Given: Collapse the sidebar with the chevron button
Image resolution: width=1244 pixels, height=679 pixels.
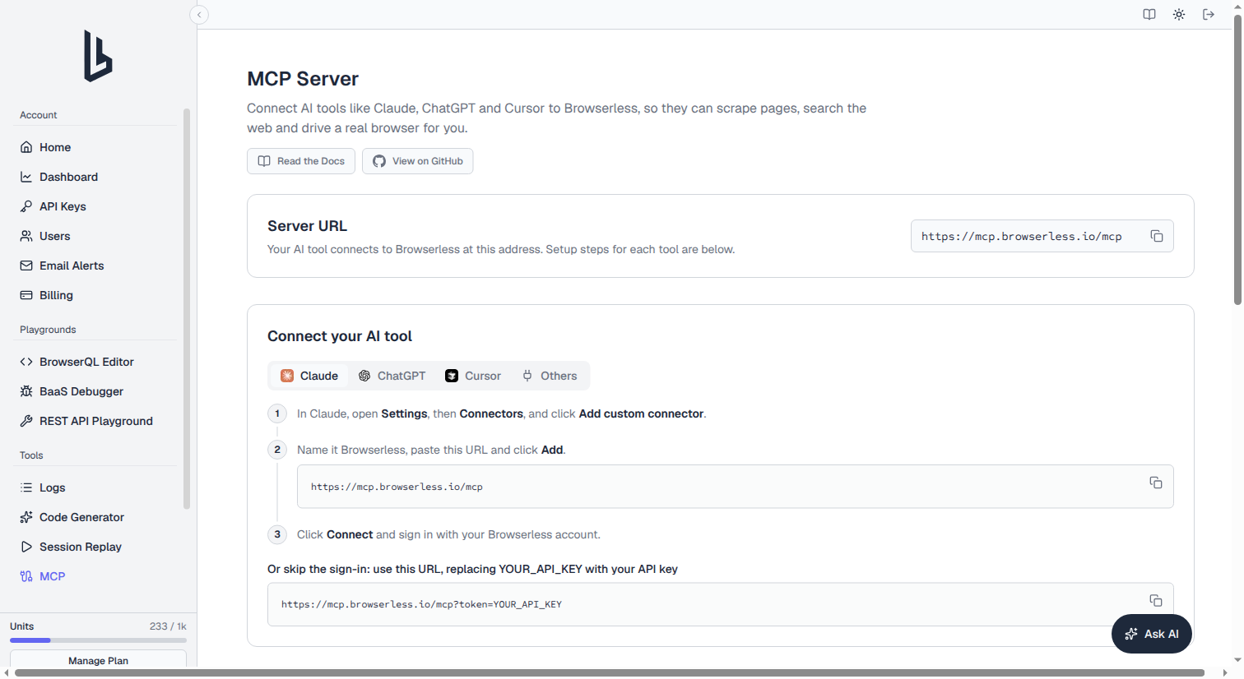Looking at the screenshot, I should point(199,15).
